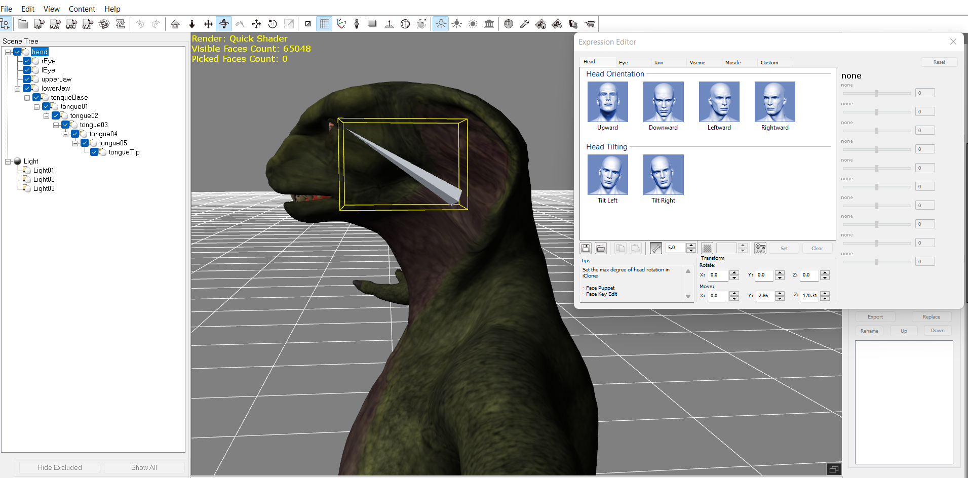Select the Tilt Left thumbnail

tap(607, 175)
